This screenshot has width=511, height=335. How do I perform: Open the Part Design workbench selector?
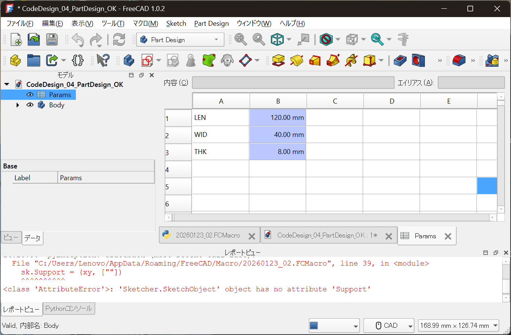[x=180, y=39]
